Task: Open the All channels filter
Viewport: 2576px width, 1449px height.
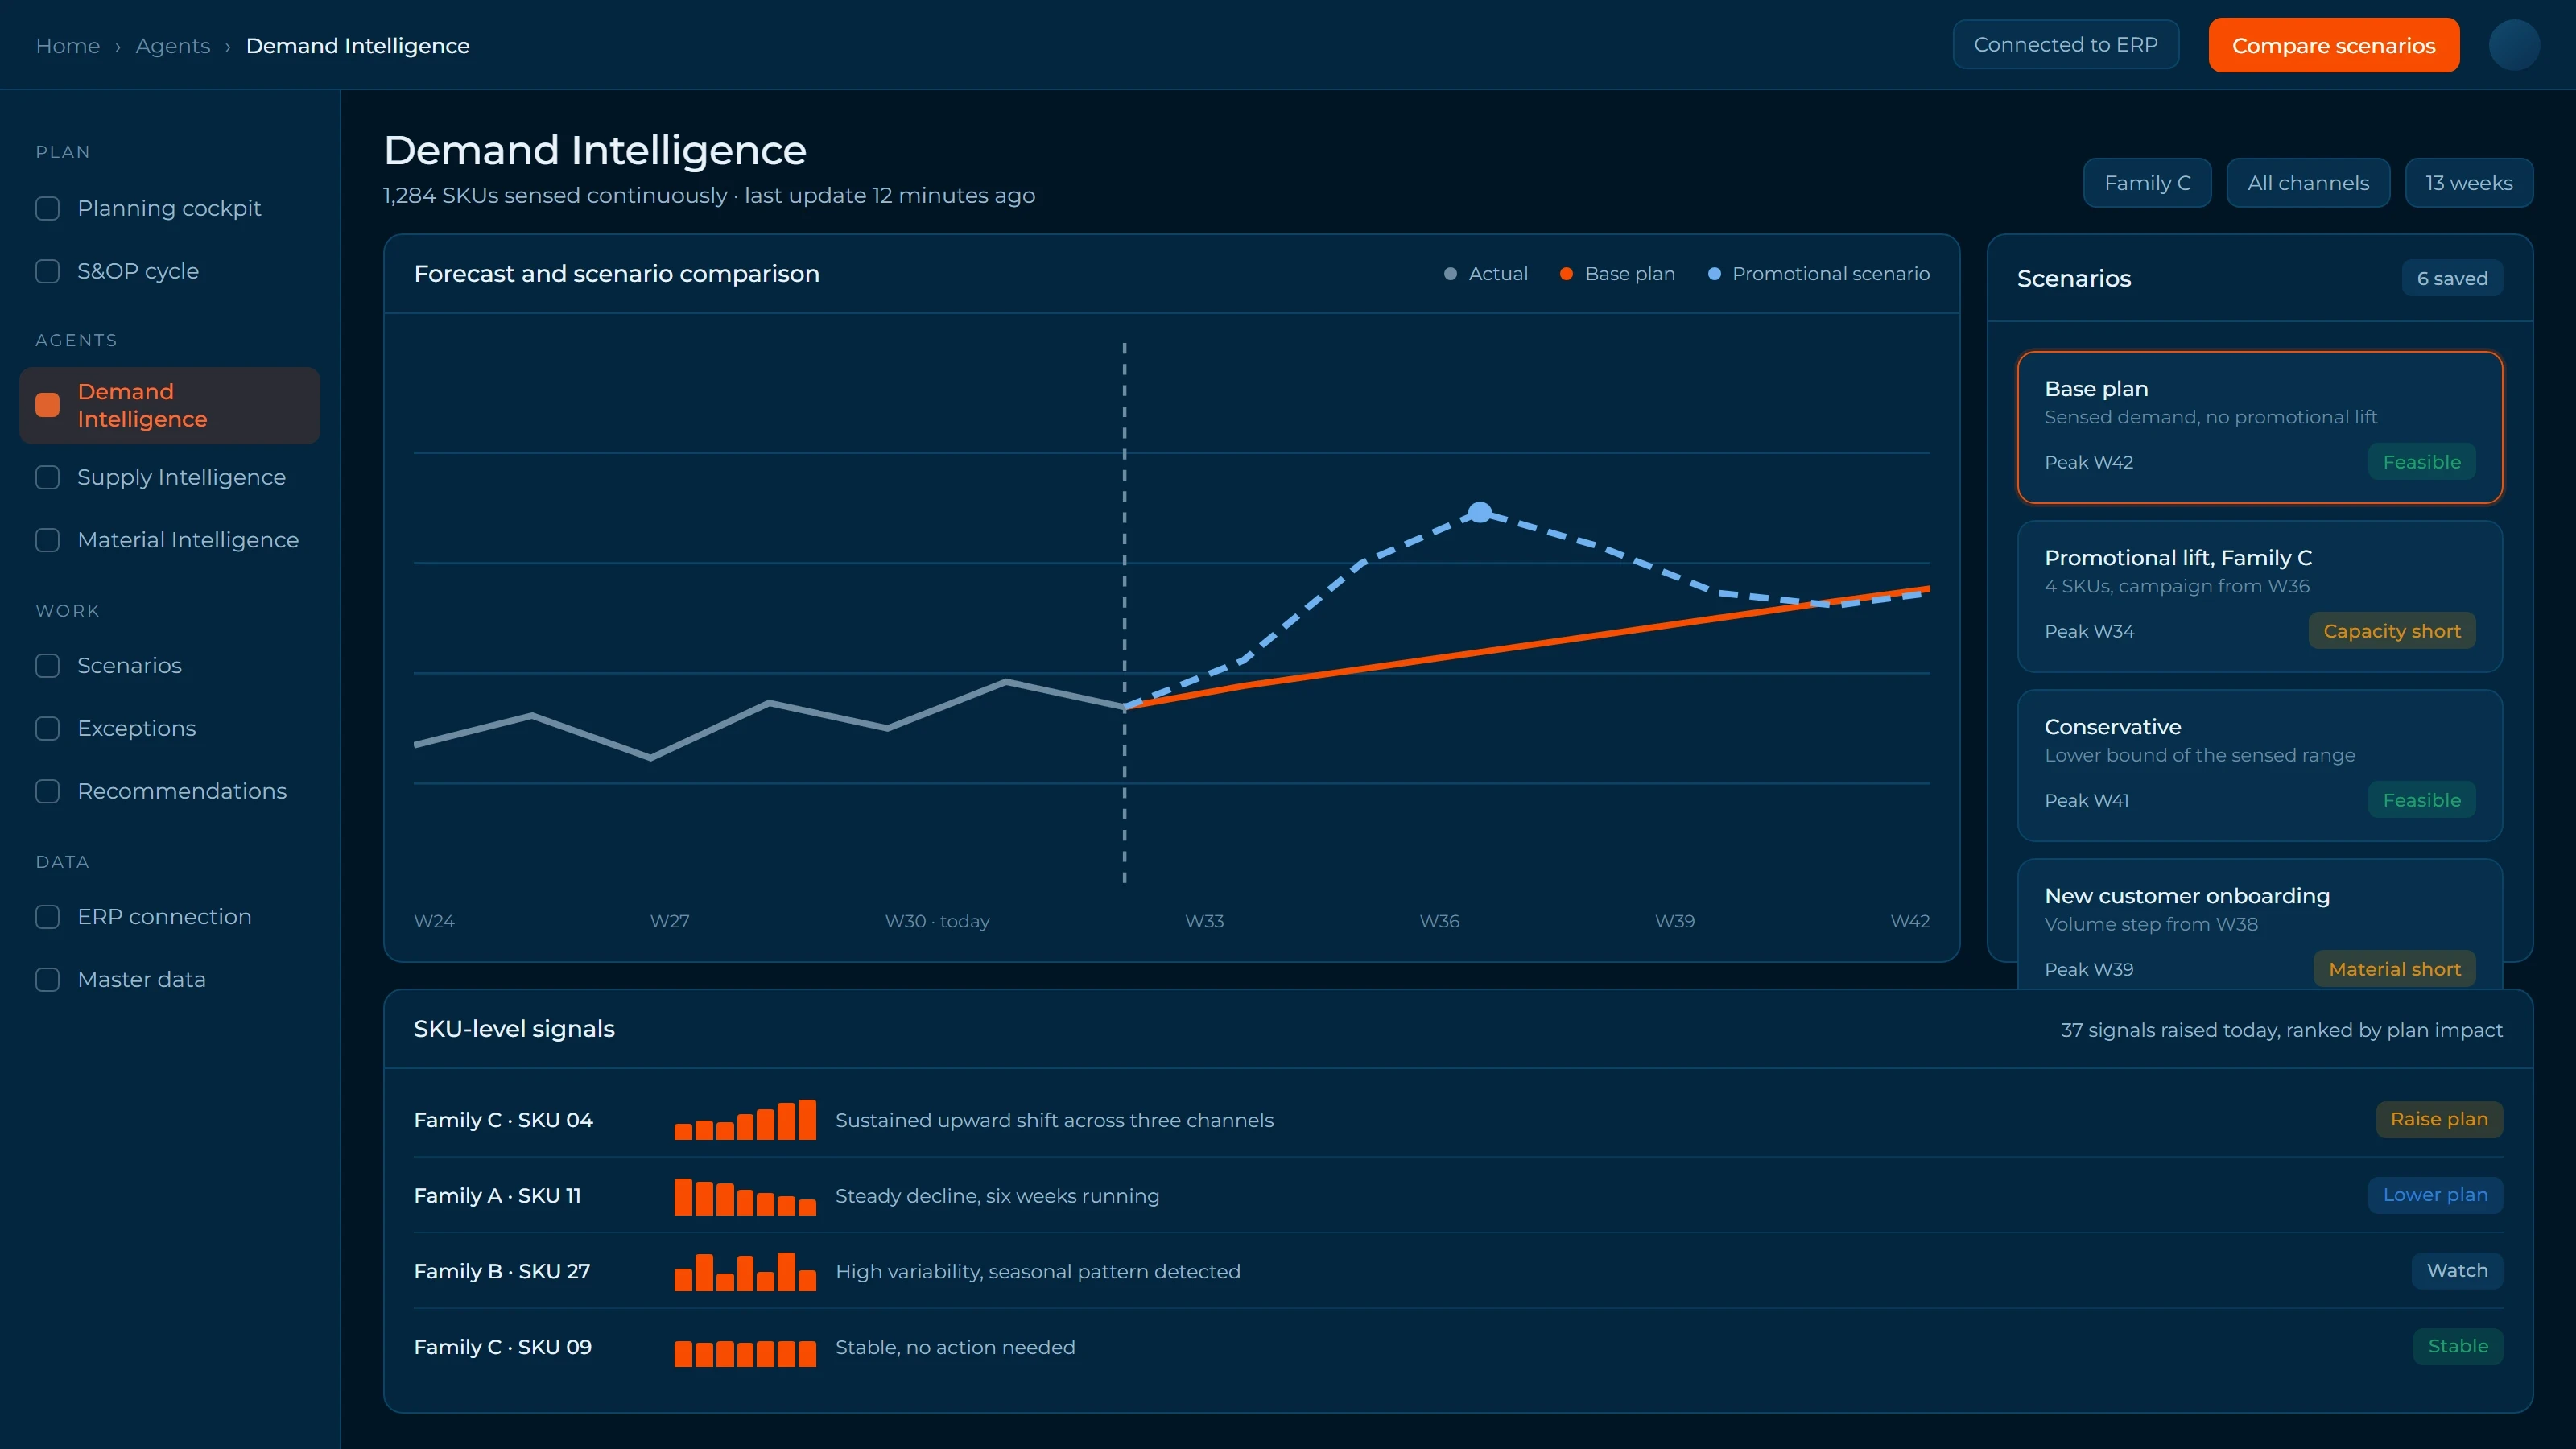Action: 2308,183
